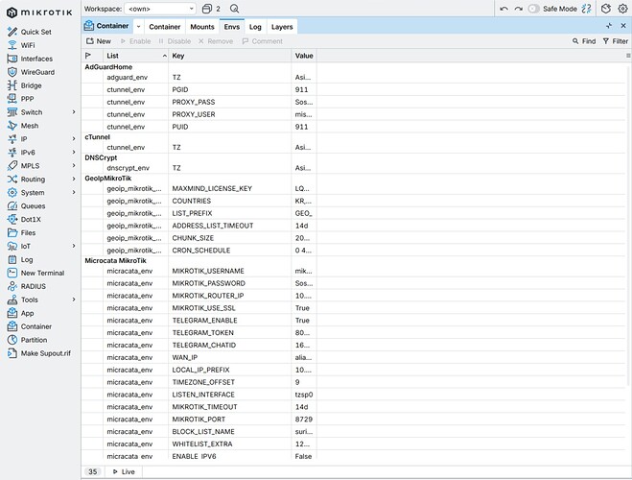
Task: Toggle Safe Mode switch
Action: (x=533, y=9)
